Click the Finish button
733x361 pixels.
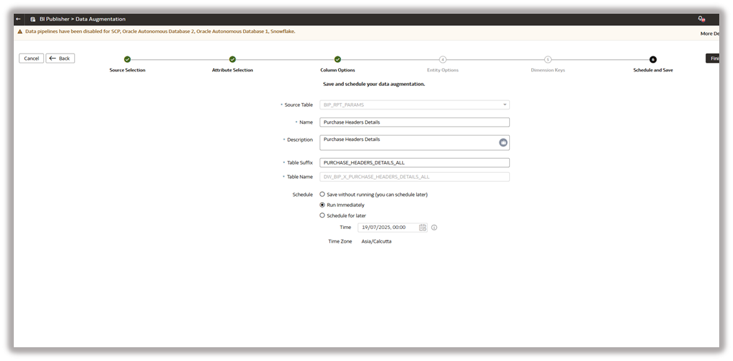click(712, 58)
